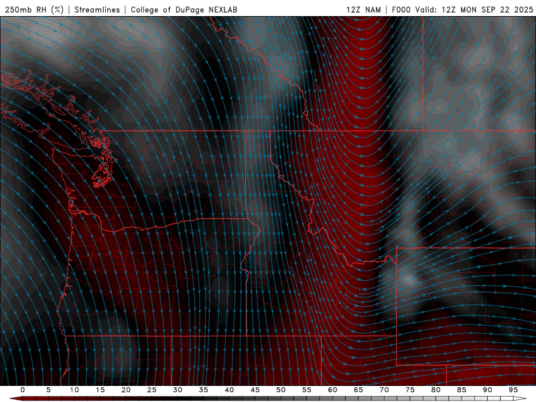
Task: Click the 'F000' forecast hour text
Action: point(401,9)
